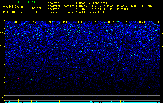Viewport: 163px width, 103px height.
Task: Click the 0.6 kHz frequency axis label
Action: click(2, 98)
